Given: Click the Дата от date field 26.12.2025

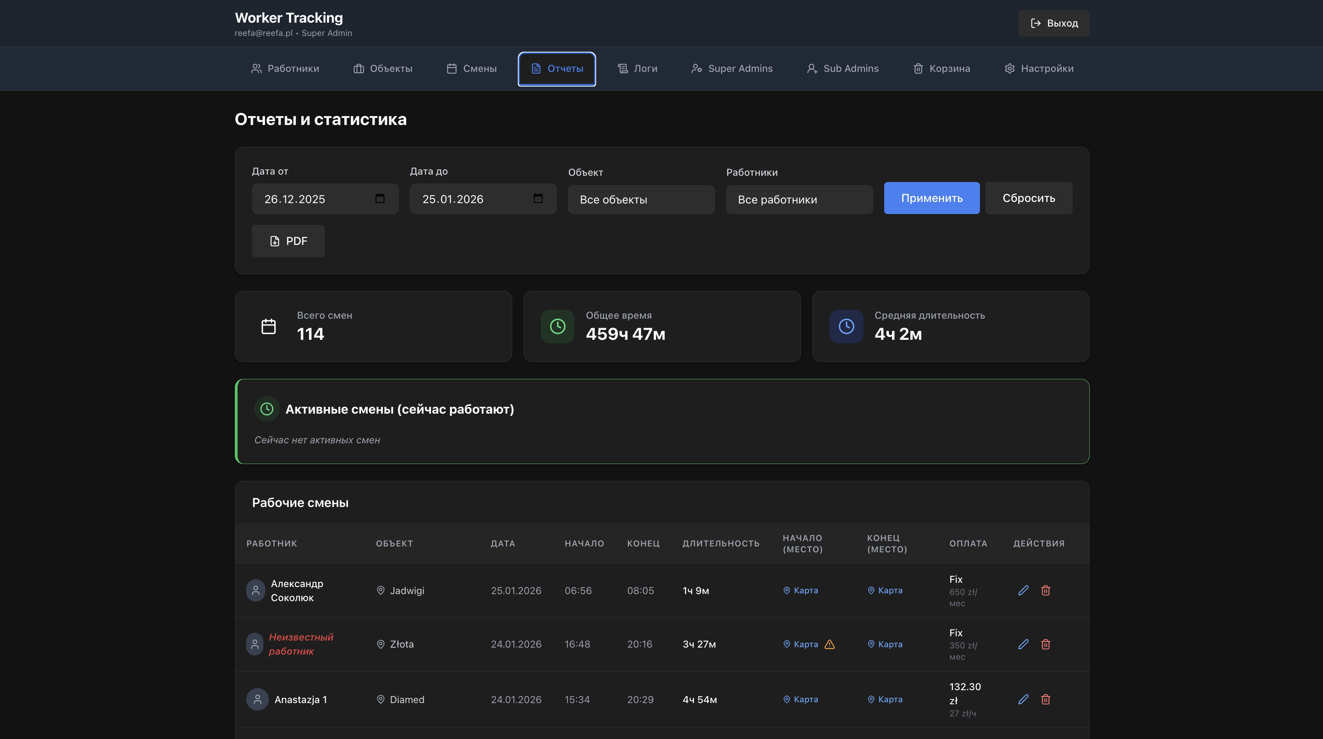Looking at the screenshot, I should 325,199.
